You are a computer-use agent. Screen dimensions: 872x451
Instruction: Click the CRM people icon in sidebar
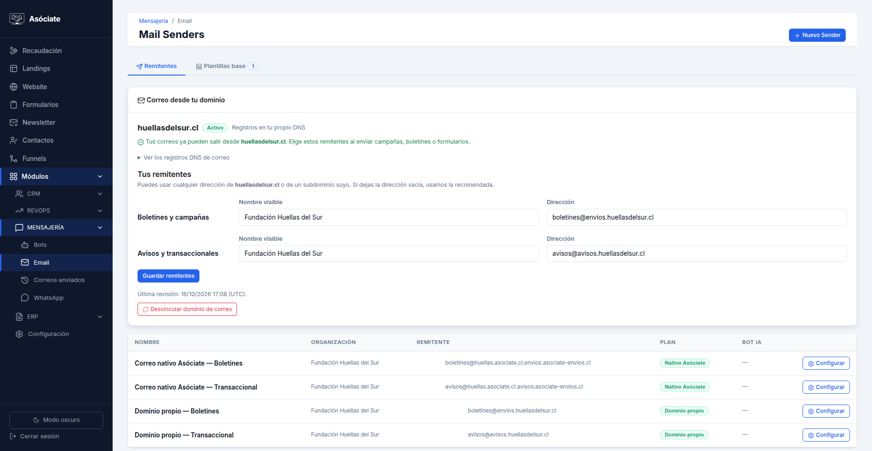coord(19,194)
